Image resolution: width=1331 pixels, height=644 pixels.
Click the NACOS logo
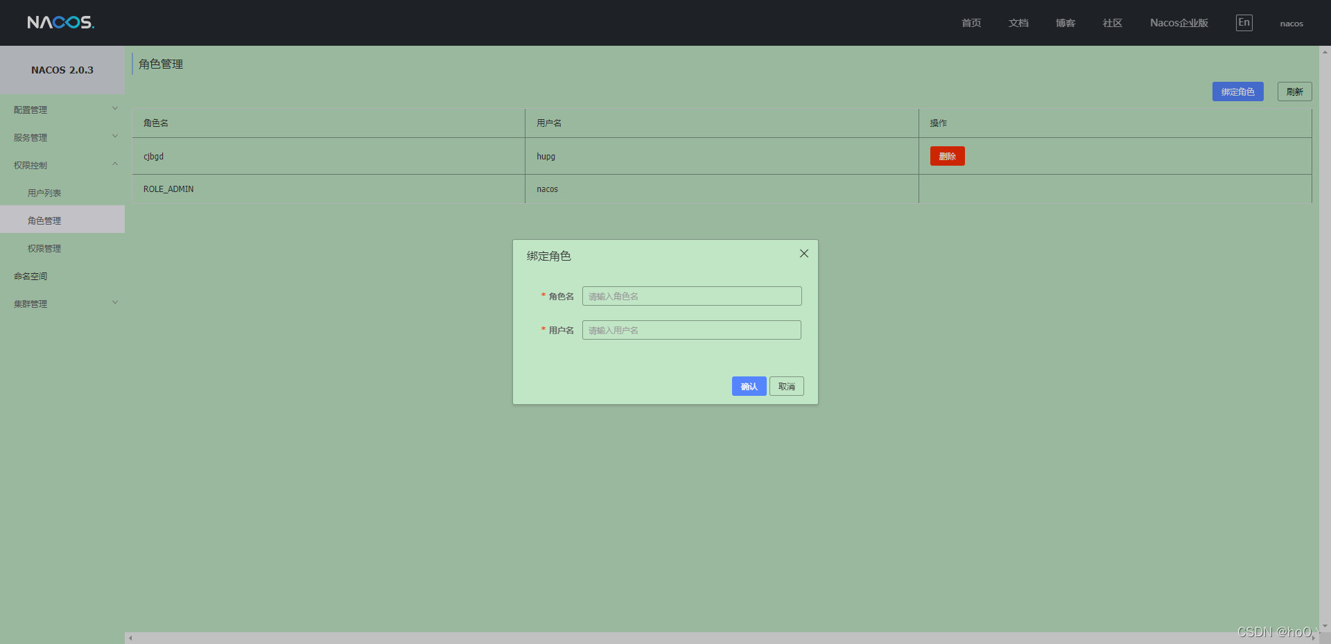click(61, 22)
